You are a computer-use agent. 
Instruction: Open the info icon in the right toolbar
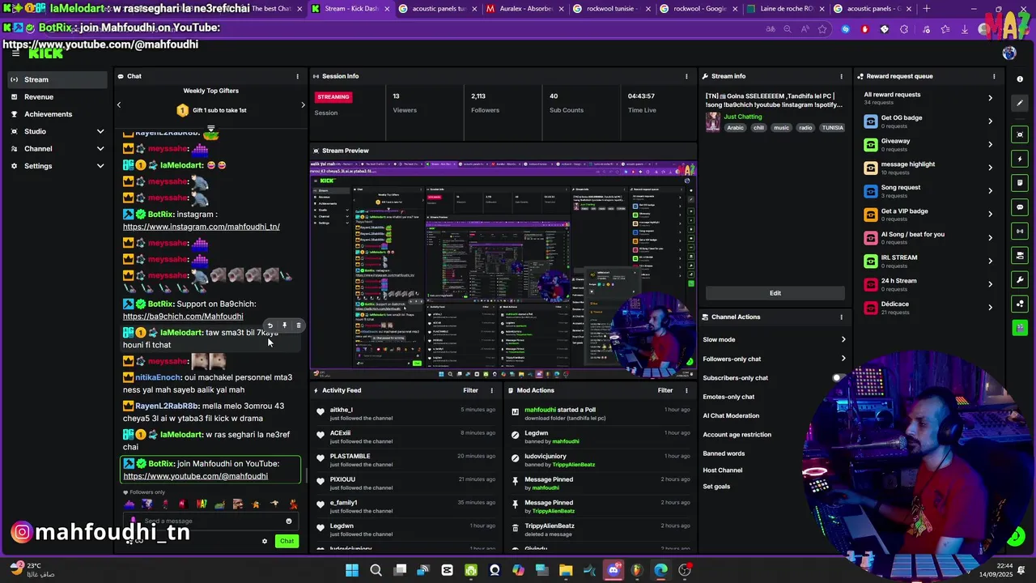1020,79
